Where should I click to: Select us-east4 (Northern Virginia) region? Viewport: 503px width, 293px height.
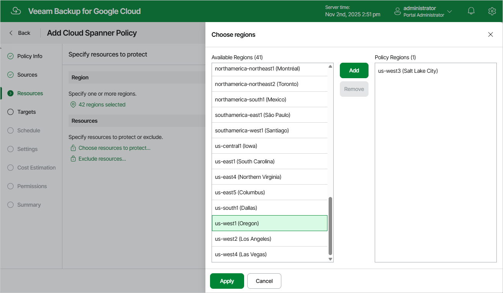pyautogui.click(x=270, y=177)
